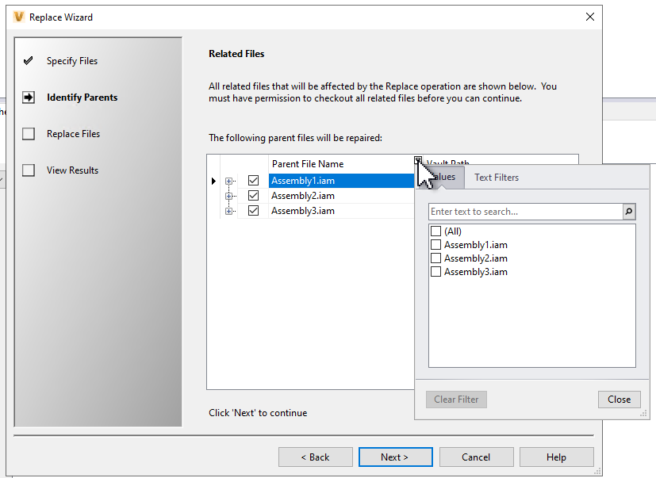Image resolution: width=656 pixels, height=478 pixels.
Task: Select the Values tab
Action: coord(444,178)
